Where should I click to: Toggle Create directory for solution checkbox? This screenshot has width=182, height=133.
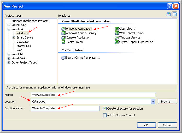click(105, 109)
